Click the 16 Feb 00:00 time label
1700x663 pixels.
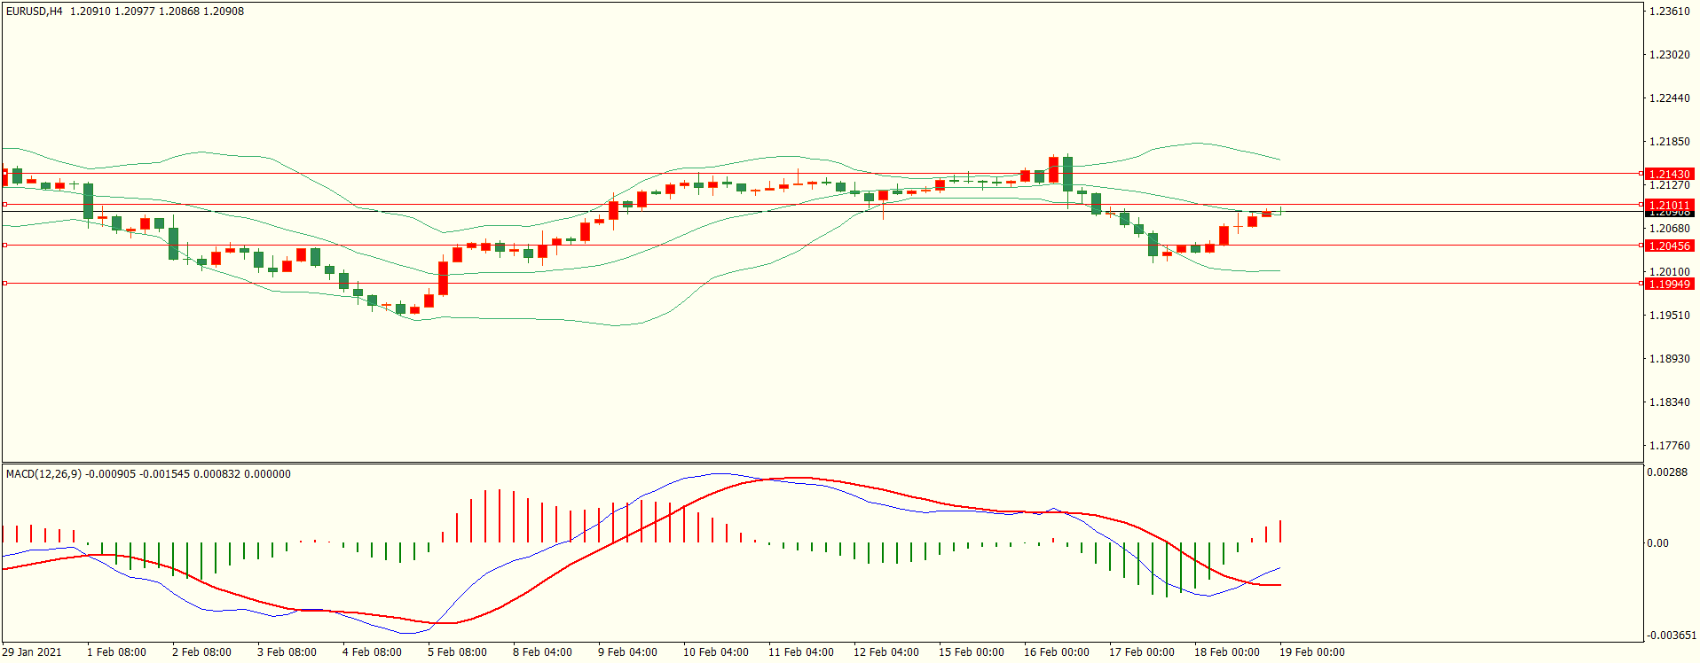[1056, 652]
